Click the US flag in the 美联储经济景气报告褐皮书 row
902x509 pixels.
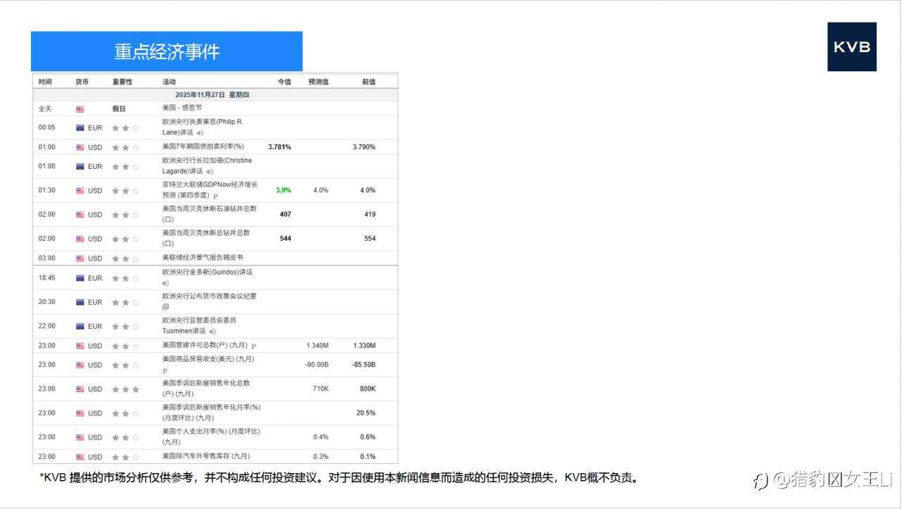80,258
